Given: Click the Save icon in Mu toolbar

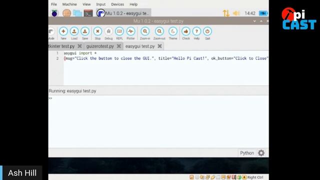Looking at the screenshot, I should (x=85, y=31).
